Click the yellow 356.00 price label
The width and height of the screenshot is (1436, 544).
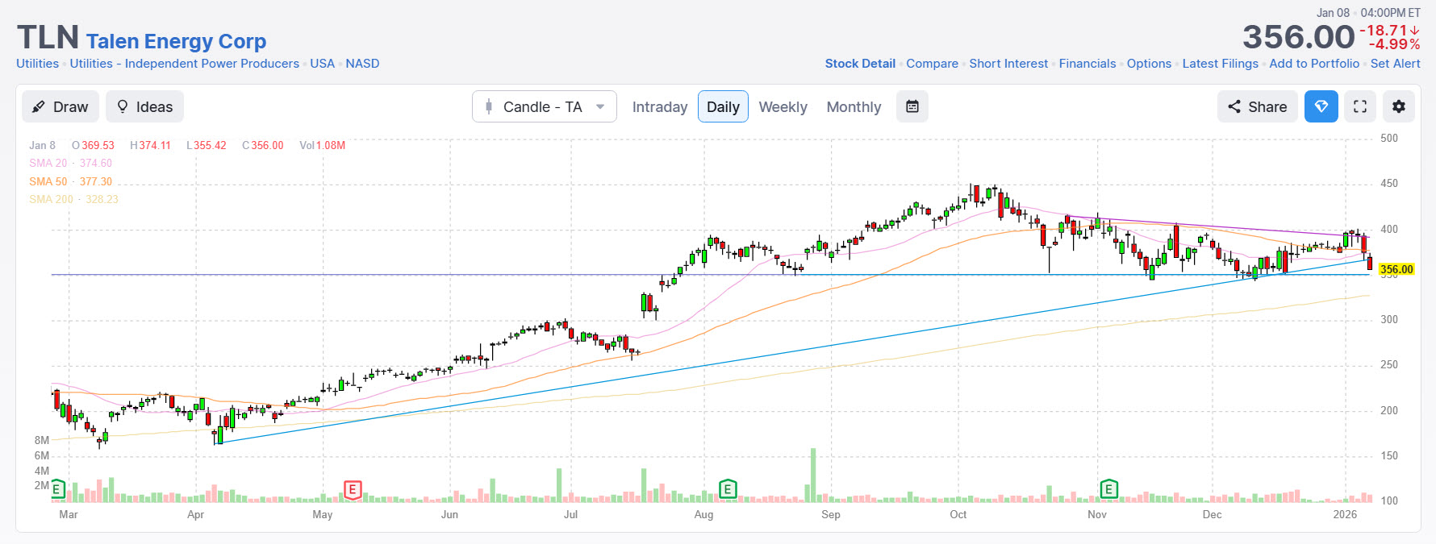(1396, 269)
